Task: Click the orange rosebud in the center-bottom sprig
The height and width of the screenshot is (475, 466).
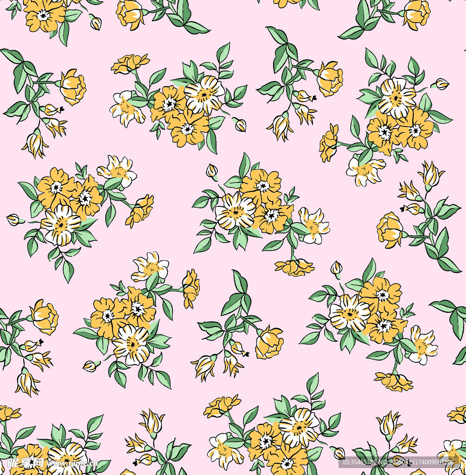Action: 269,343
